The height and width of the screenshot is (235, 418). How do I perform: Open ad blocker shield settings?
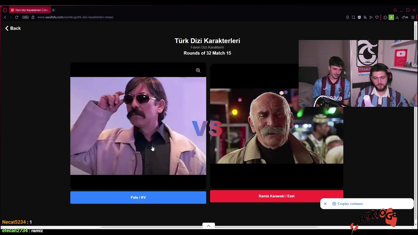point(359,17)
